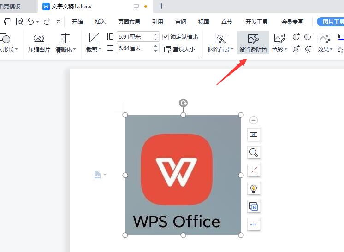
Task: Open the 会员专享 tab
Action: pyautogui.click(x=292, y=22)
